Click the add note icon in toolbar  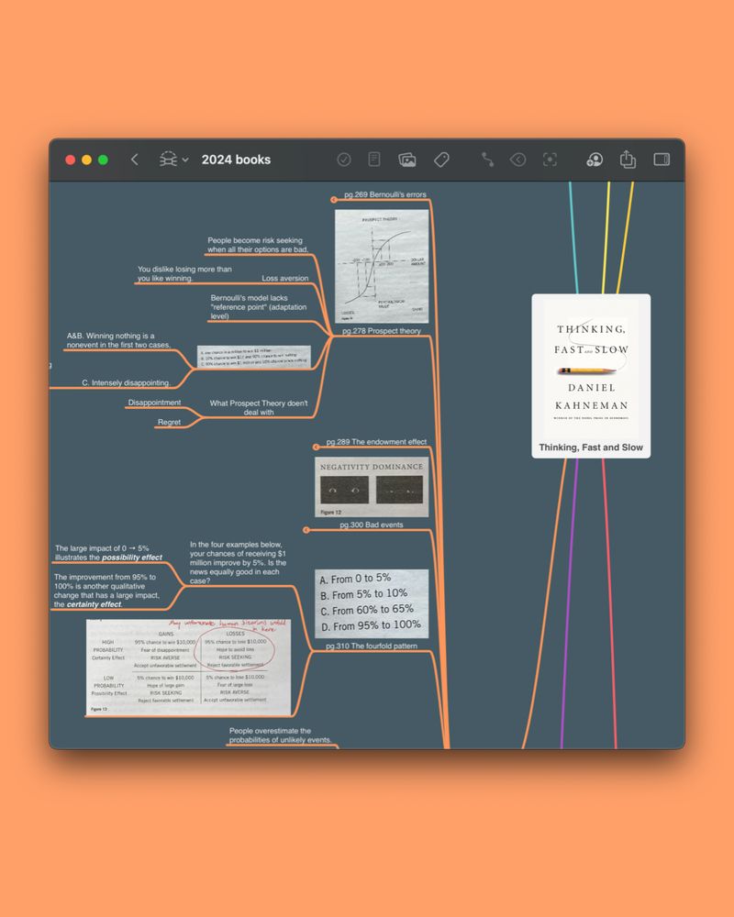(x=374, y=159)
